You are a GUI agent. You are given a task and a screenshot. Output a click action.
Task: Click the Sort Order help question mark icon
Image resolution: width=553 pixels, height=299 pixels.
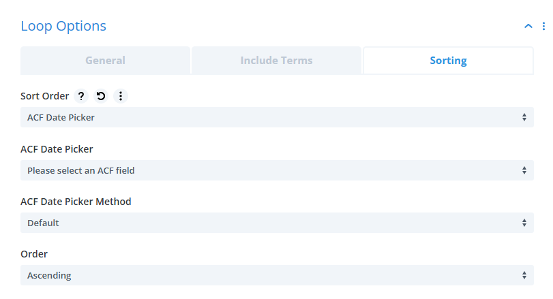[x=81, y=96]
